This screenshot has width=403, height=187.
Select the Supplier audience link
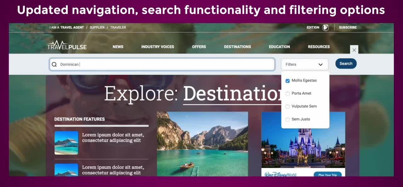point(97,28)
